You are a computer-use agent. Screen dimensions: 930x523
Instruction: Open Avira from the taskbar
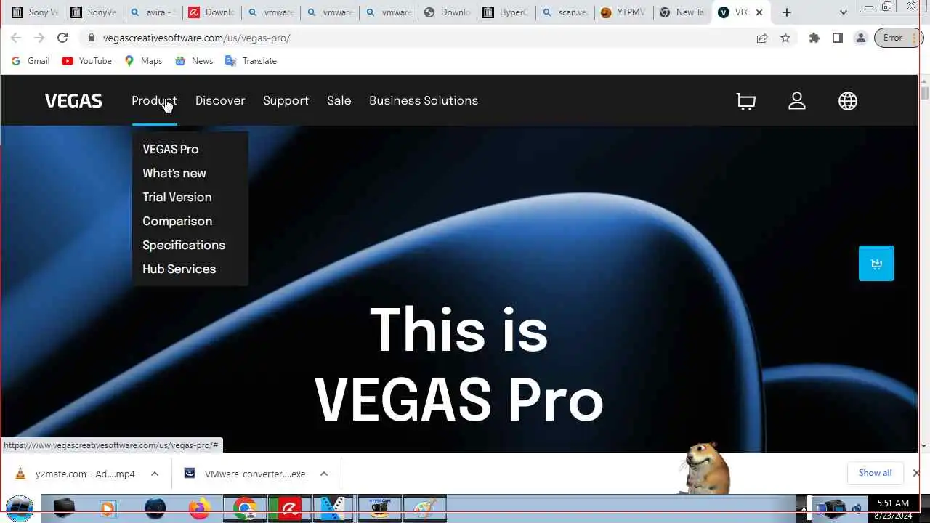tap(289, 508)
